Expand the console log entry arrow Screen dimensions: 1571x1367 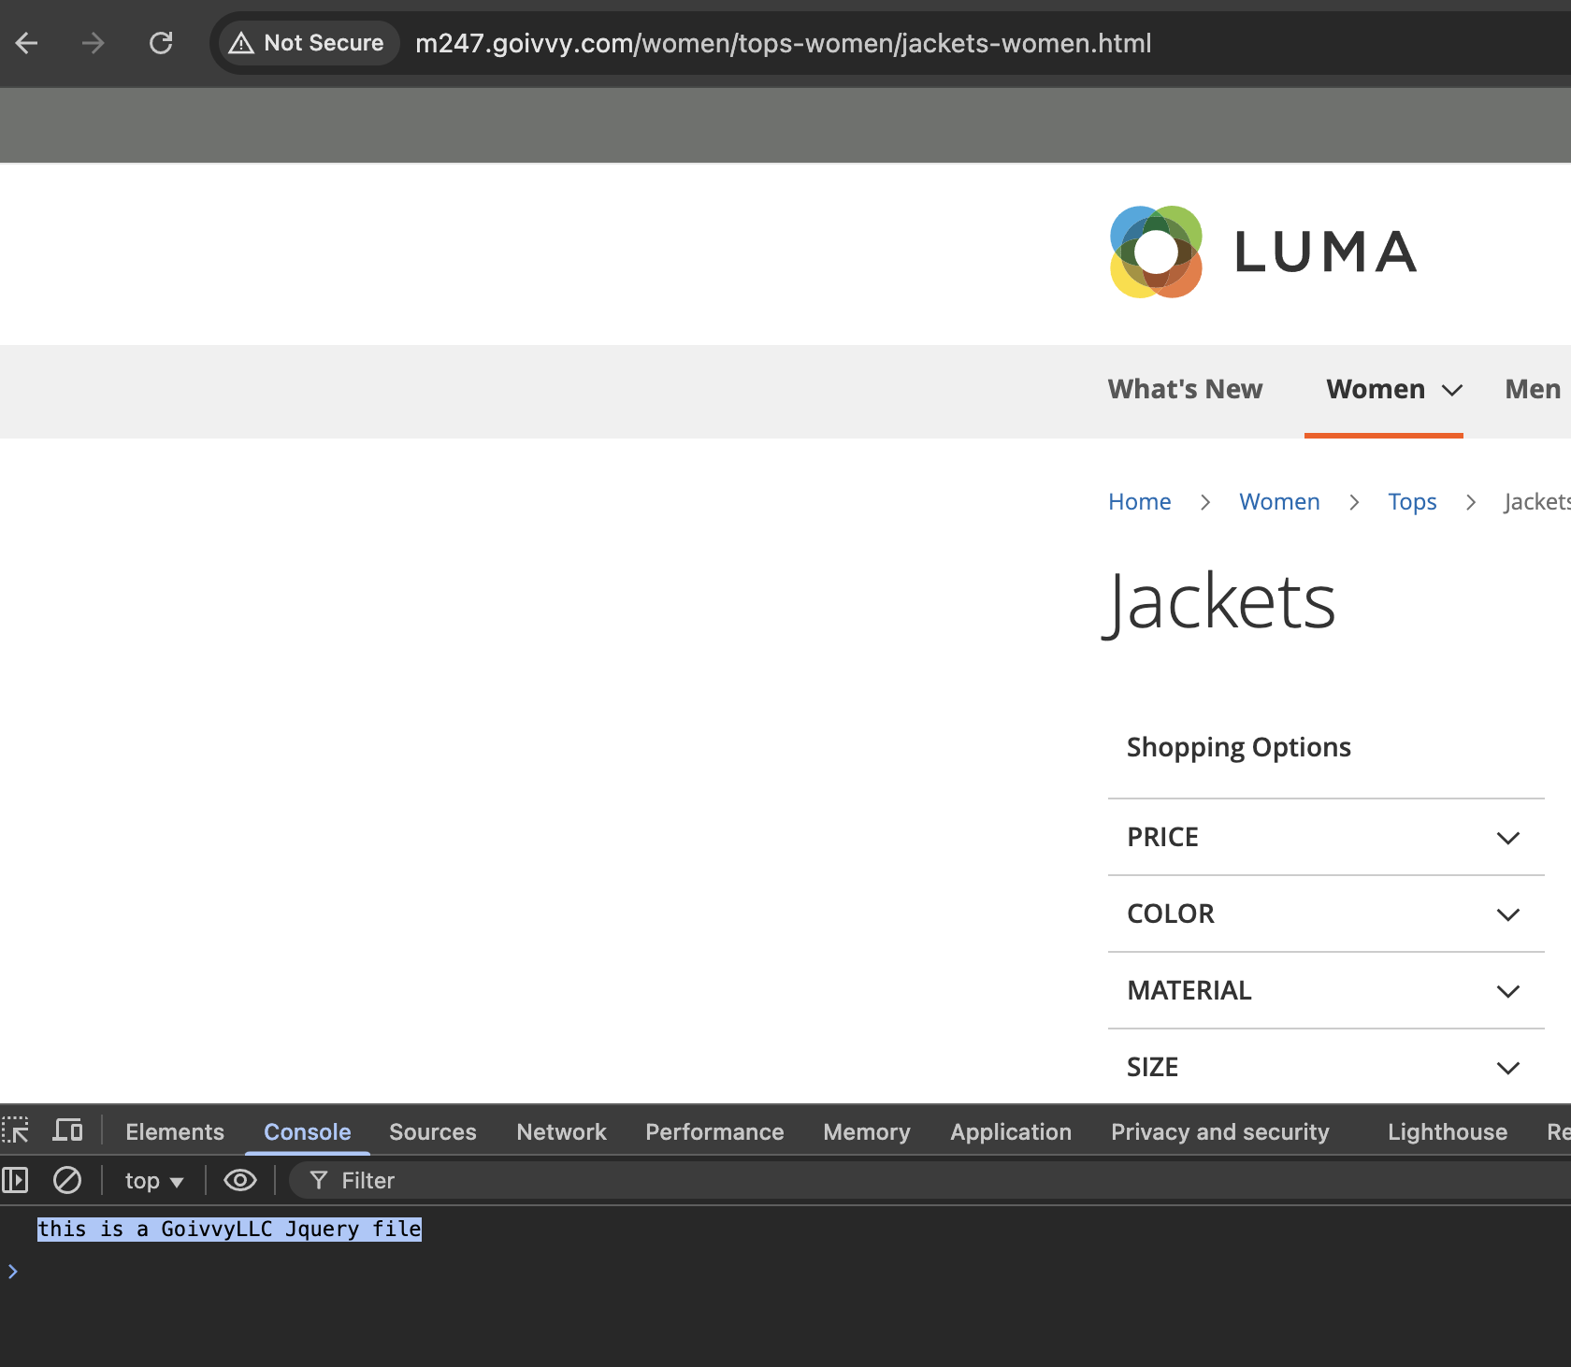pyautogui.click(x=13, y=1271)
